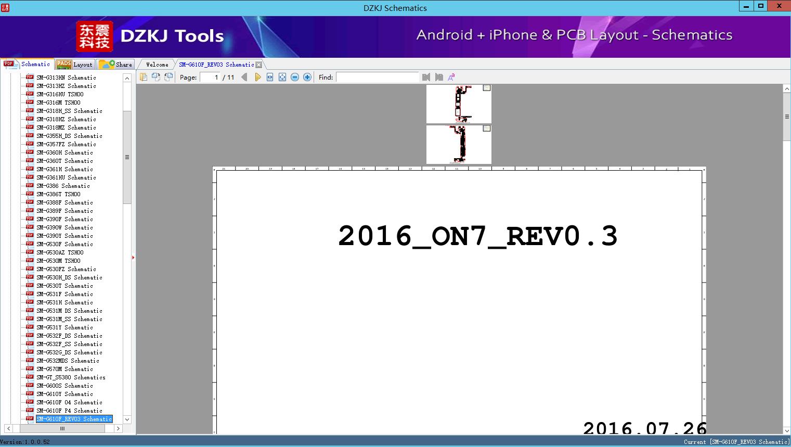Open SM-G313HN Schematic in the tree
Viewport: 791px width, 447px height.
pos(66,78)
